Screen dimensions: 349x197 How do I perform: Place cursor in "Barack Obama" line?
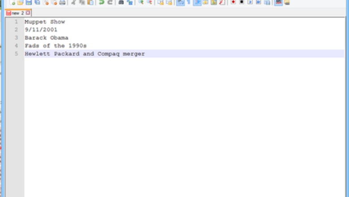tap(47, 38)
